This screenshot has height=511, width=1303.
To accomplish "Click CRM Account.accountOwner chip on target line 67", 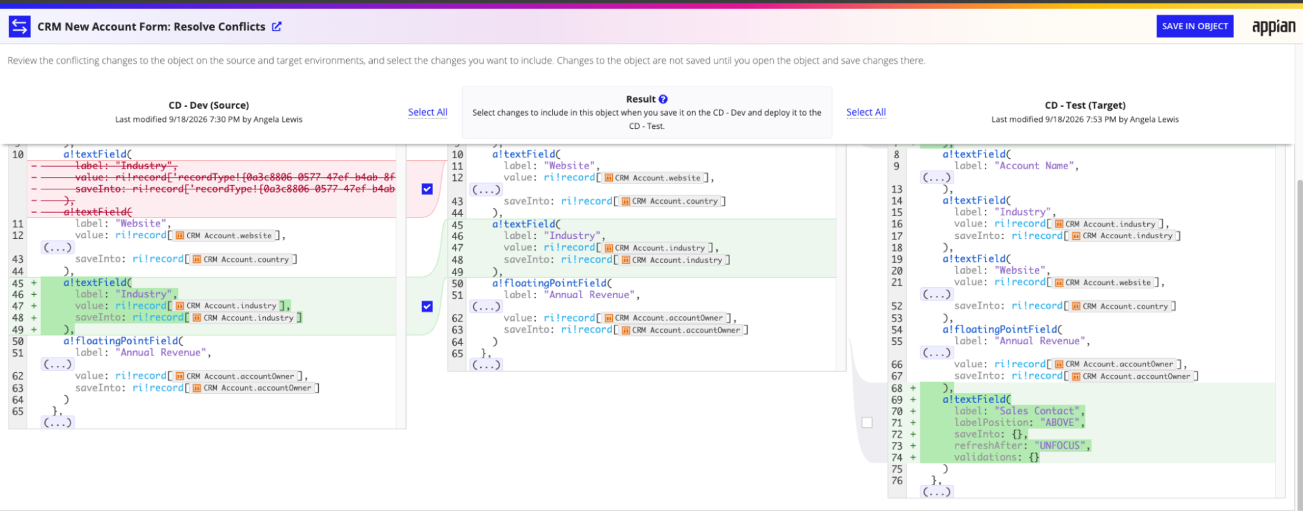I will click(1132, 376).
